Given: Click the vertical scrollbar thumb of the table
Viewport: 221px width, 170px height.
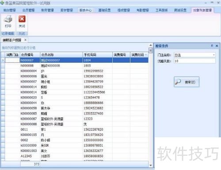Looking at the screenshot, I should click(x=150, y=50).
